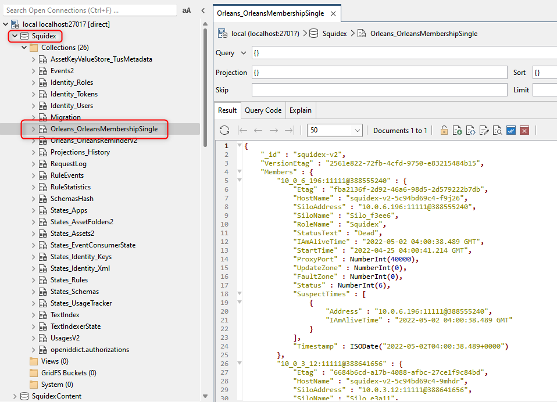This screenshot has height=402, width=557.
Task: Collapse the Members object fold at line 4
Action: click(239, 172)
